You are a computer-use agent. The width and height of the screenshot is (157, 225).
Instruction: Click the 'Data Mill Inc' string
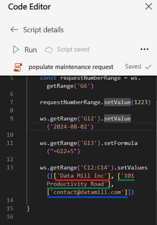tap(82, 176)
